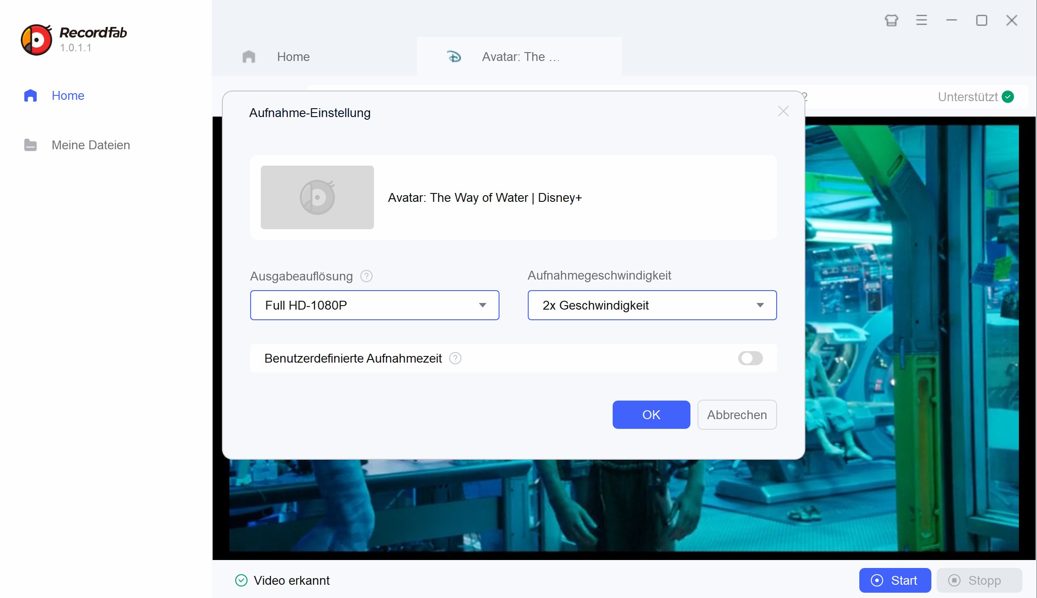Open the Ausgabeauflösung Full HD-1080P dropdown

click(x=375, y=305)
